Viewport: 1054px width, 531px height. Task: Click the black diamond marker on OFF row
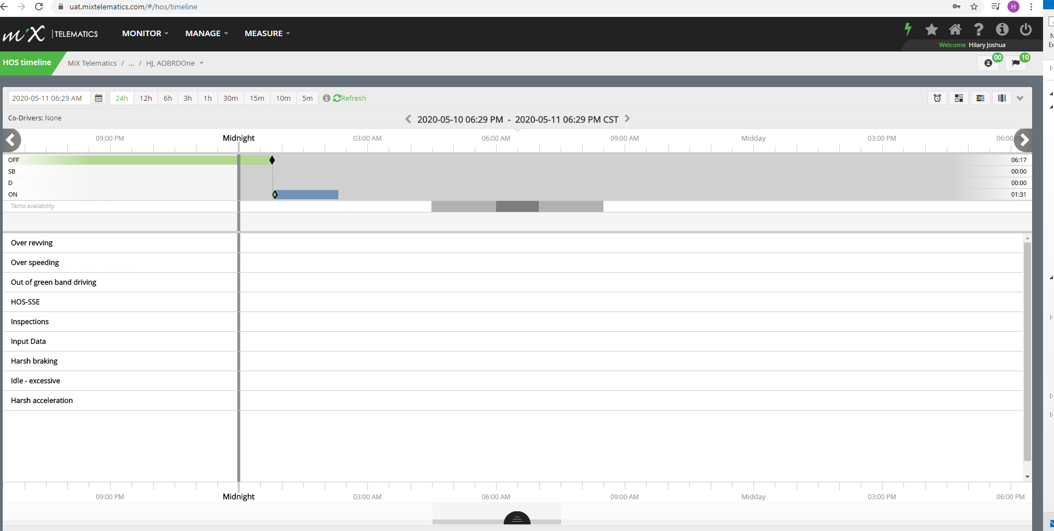coord(272,160)
